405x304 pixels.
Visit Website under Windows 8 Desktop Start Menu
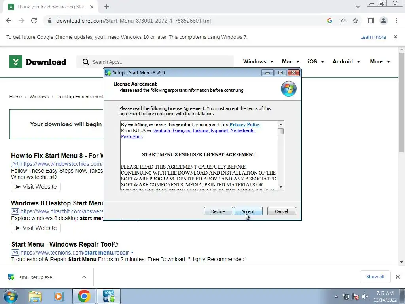click(36, 228)
